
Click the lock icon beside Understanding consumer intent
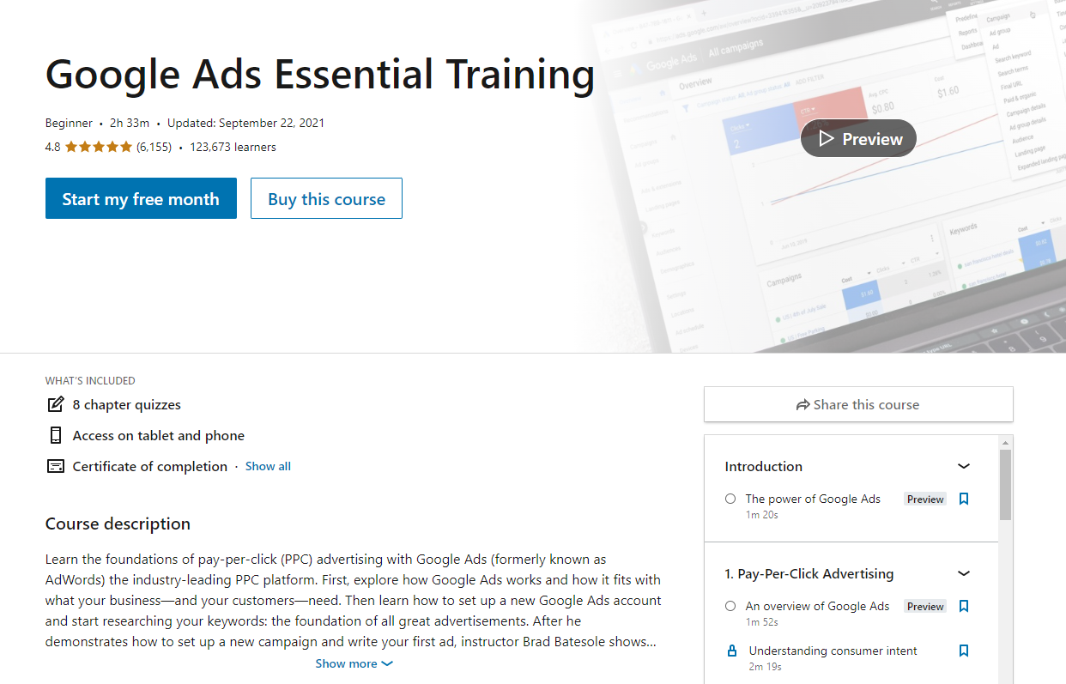click(732, 651)
